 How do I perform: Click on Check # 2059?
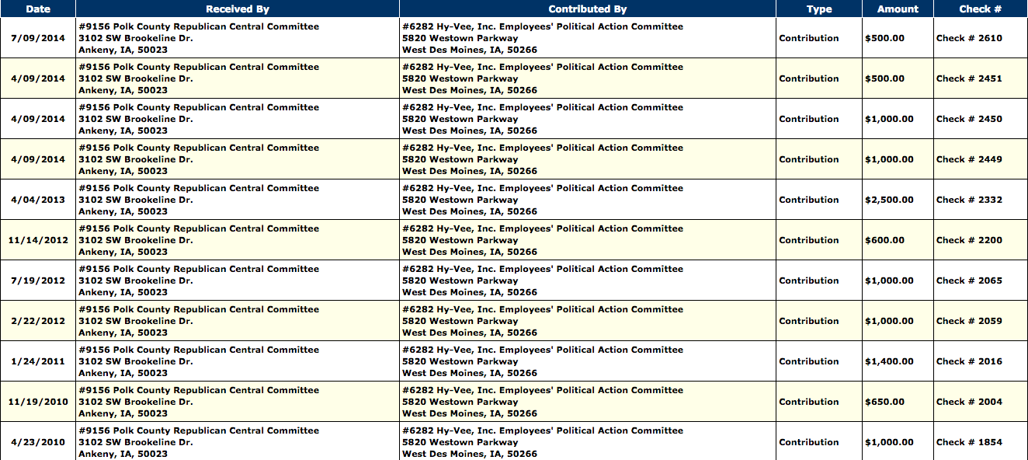click(969, 321)
